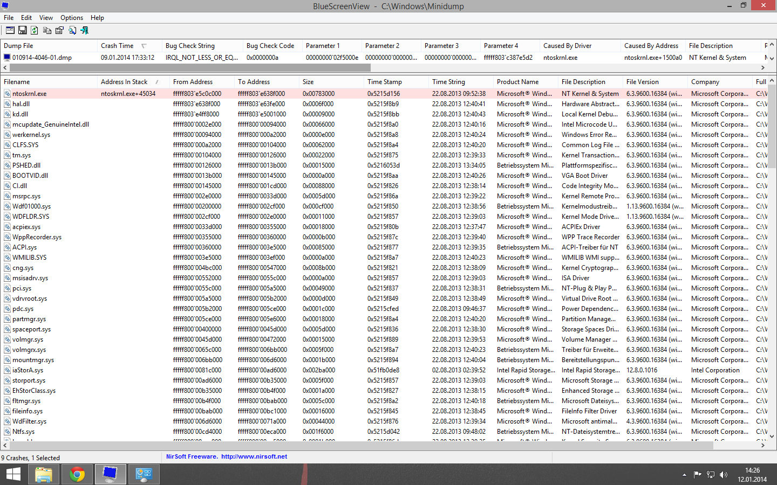Click the IRQL_NOT_LESS_OR_EQ... bug check cell
Viewport: 777px width, 485px height.
pyautogui.click(x=202, y=58)
